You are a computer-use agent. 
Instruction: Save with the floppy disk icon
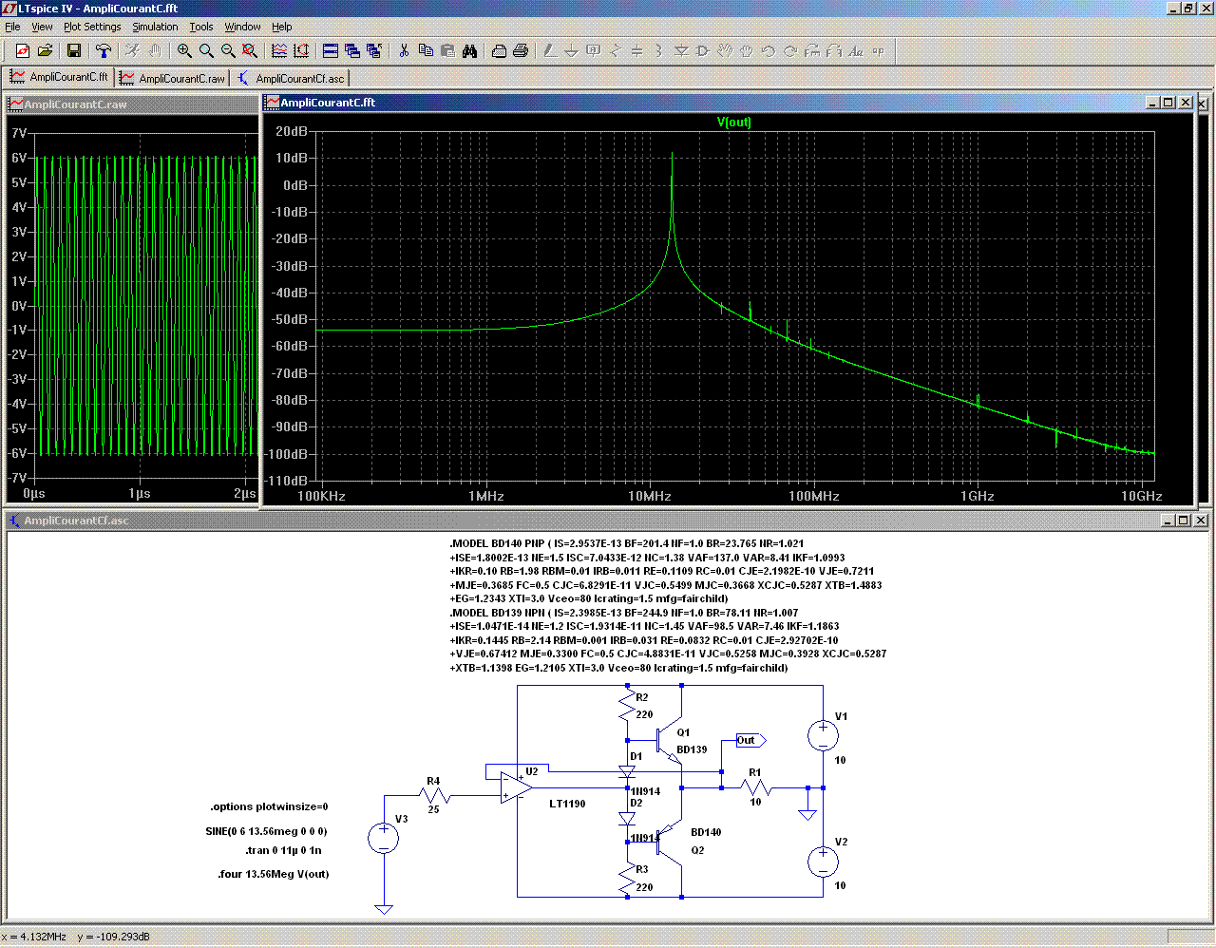pos(74,51)
